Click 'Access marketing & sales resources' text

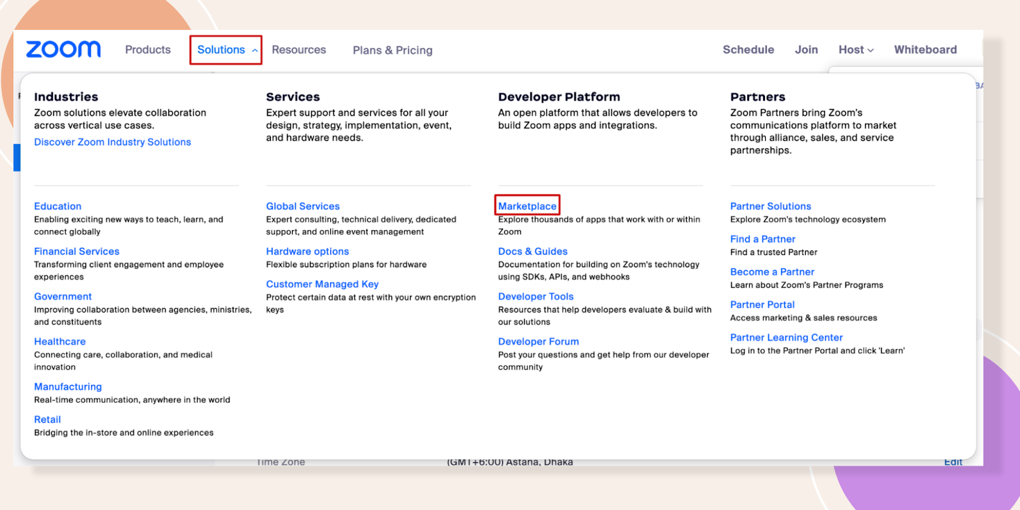click(804, 318)
